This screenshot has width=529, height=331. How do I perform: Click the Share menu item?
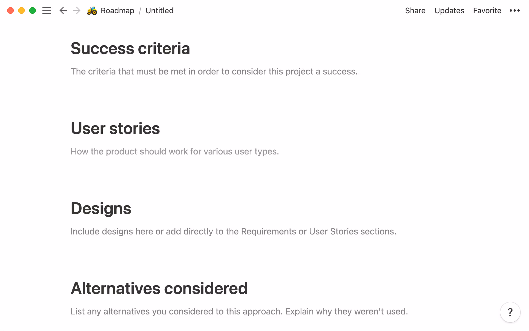pos(415,10)
